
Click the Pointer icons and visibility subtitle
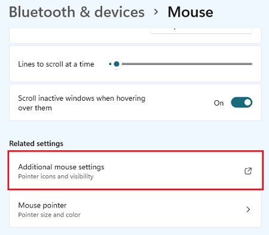56,177
